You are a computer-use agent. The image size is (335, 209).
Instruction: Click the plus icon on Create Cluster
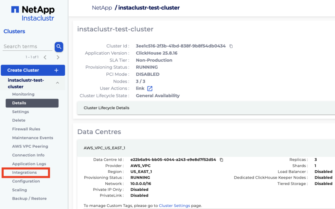tap(56, 70)
